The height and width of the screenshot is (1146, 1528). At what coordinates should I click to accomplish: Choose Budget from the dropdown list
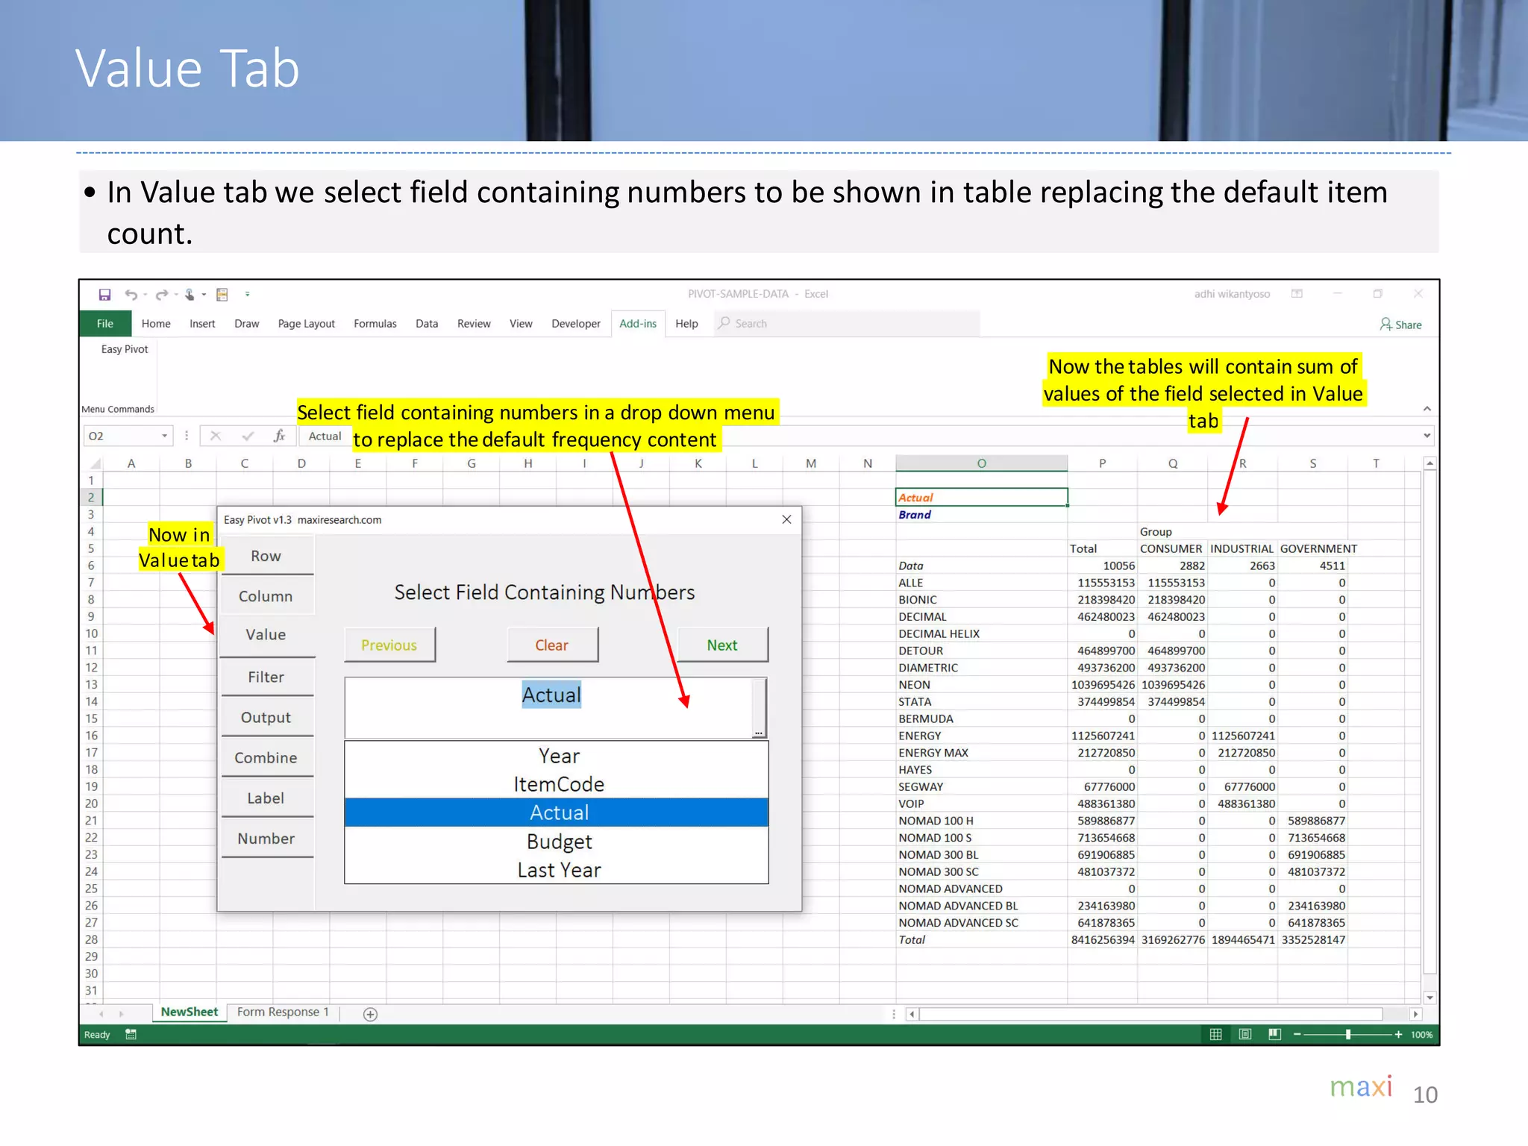coord(557,842)
